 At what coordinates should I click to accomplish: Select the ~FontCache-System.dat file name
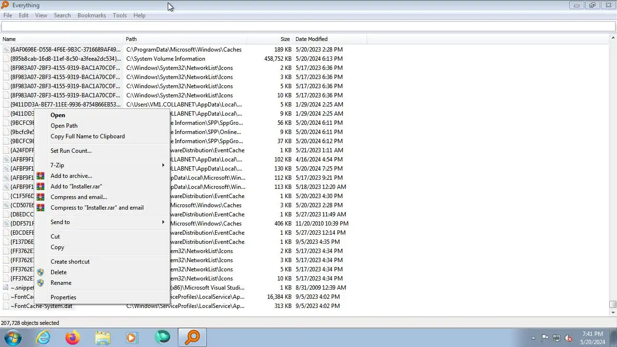pos(41,306)
